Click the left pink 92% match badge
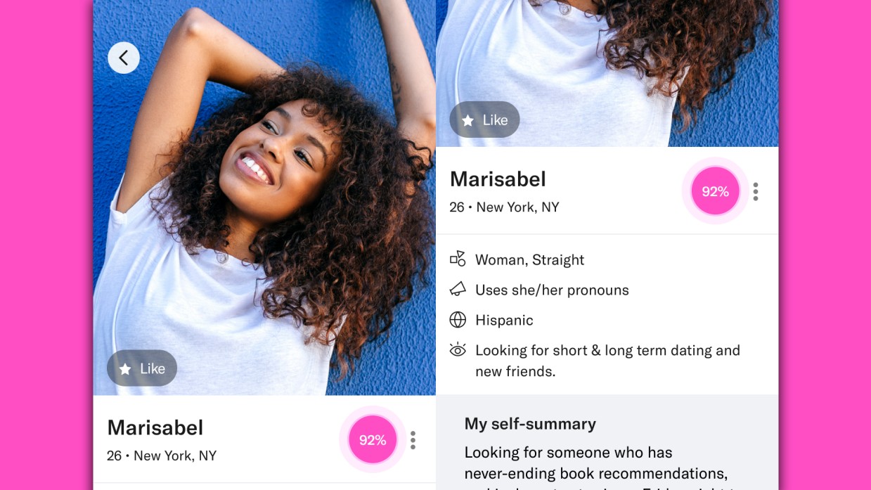The height and width of the screenshot is (490, 871). (x=373, y=440)
